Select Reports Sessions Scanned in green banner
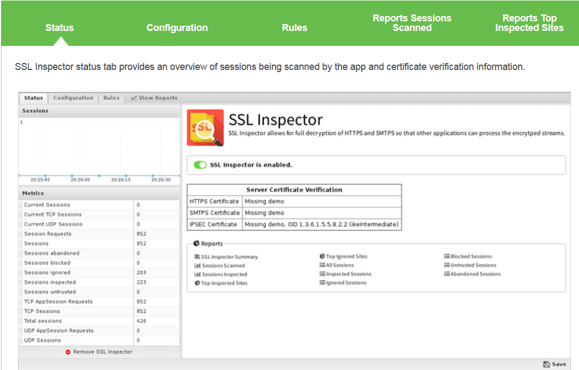This screenshot has height=370, width=579. pyautogui.click(x=412, y=23)
